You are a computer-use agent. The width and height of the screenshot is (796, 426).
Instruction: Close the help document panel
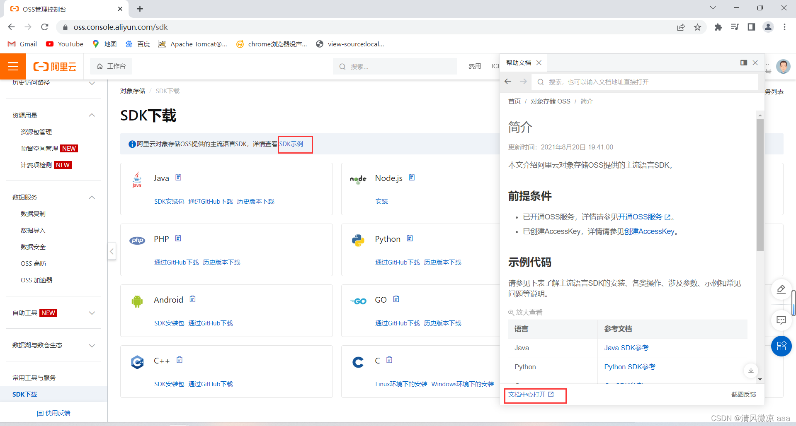[755, 63]
